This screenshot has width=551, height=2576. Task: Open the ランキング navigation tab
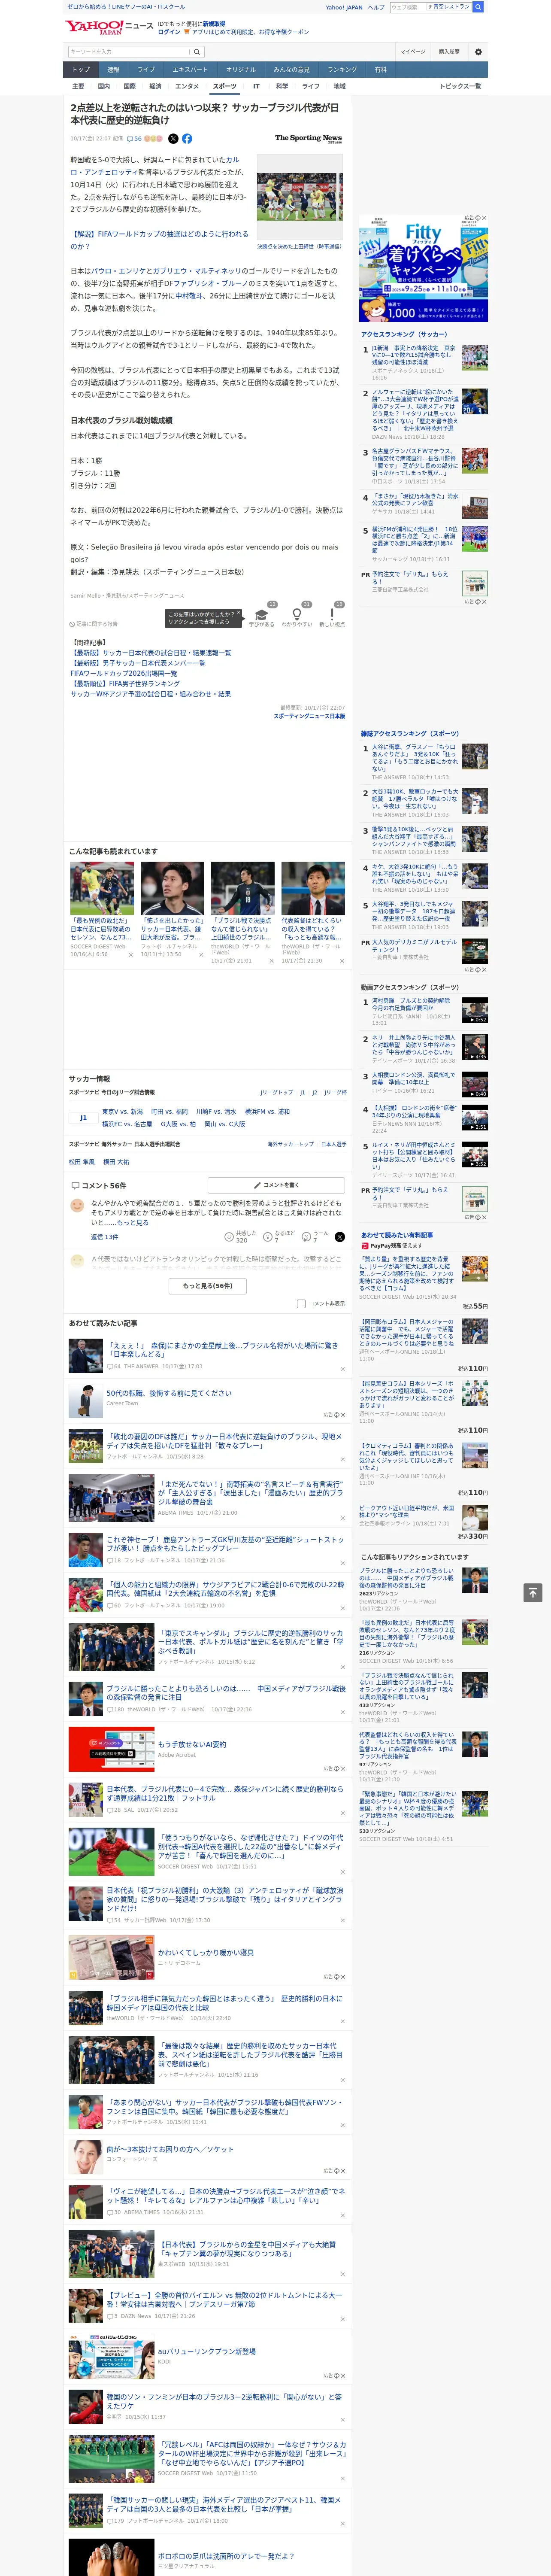pos(342,70)
